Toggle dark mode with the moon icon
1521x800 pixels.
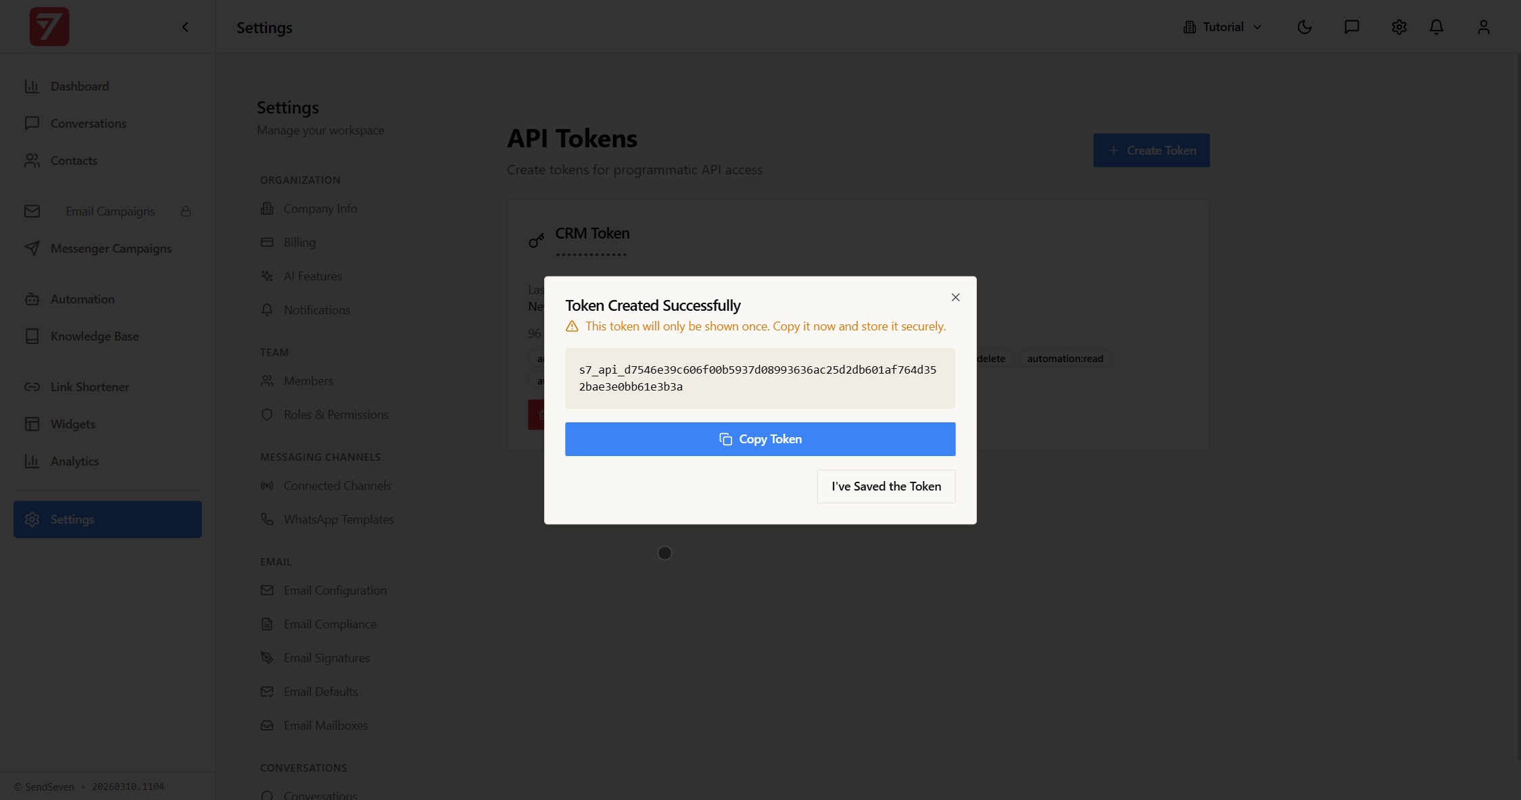point(1305,27)
